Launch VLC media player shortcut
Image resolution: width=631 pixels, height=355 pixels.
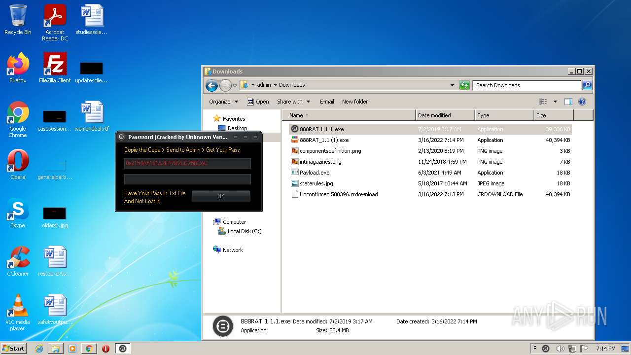click(x=18, y=313)
